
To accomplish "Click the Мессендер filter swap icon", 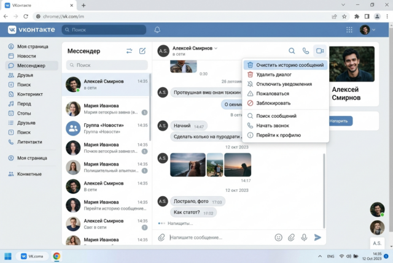I will tap(129, 51).
